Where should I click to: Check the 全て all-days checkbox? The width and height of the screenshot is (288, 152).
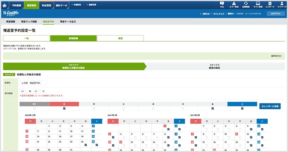click(x=34, y=108)
